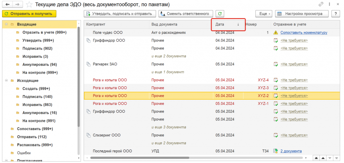Click the warning triangle icon in the first row
Screen dimensions: 344x163
pyautogui.click(x=275, y=33)
